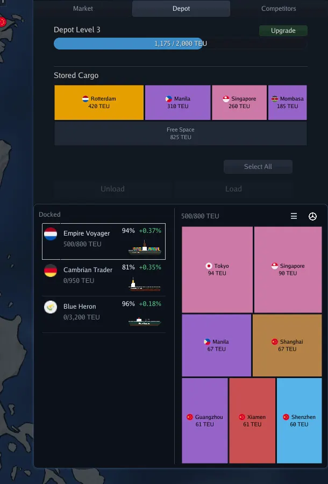The width and height of the screenshot is (328, 484).
Task: Click the Stored Cargo heading
Action: [x=76, y=75]
